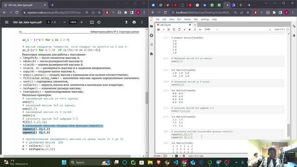
Task: Open Visual Studio Code from the taskbar
Action: [175, 162]
